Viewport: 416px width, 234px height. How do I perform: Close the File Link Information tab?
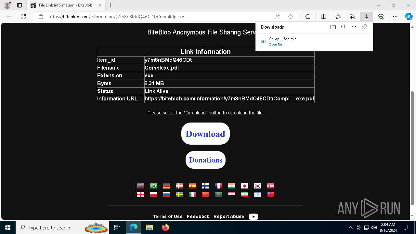click(x=100, y=5)
